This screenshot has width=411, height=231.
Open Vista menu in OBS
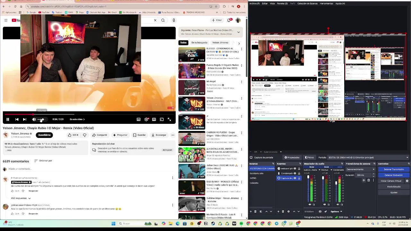pos(272,4)
